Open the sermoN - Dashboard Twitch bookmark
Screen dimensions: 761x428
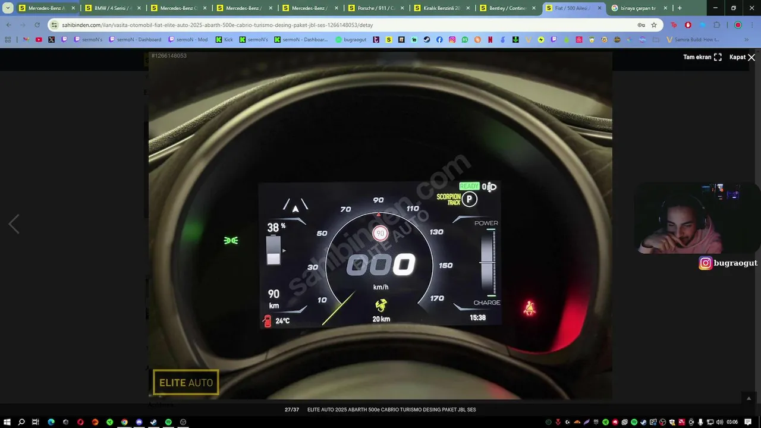(135, 39)
